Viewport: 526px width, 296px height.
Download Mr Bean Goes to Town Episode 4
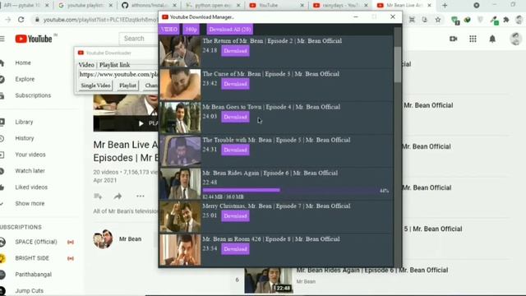(235, 117)
